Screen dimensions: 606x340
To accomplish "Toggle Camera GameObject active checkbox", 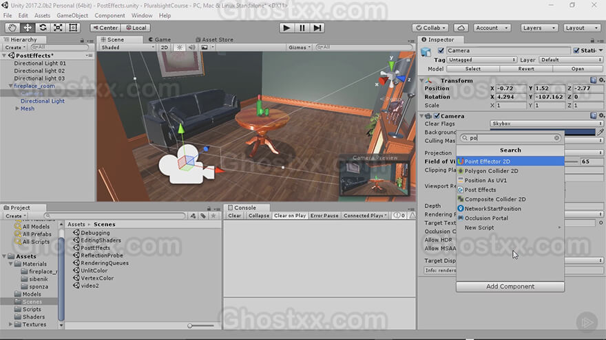I will click(441, 50).
